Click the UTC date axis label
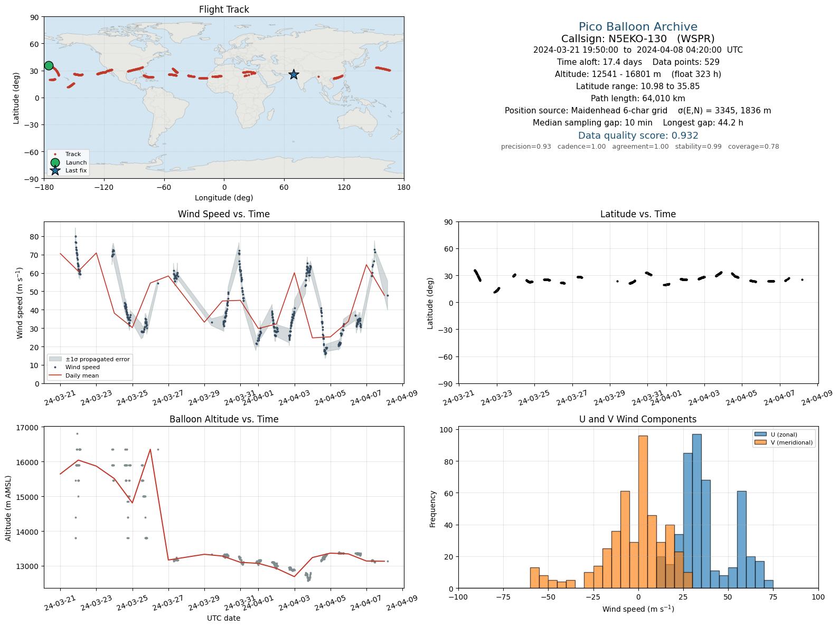 pos(224,618)
